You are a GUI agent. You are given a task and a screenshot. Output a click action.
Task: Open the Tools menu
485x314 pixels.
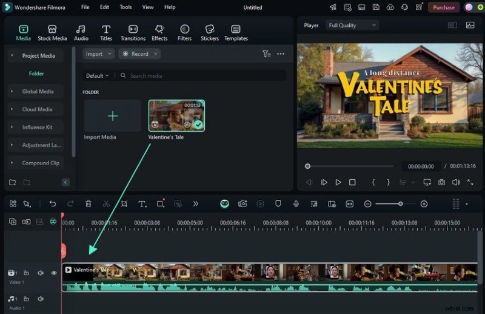point(125,7)
